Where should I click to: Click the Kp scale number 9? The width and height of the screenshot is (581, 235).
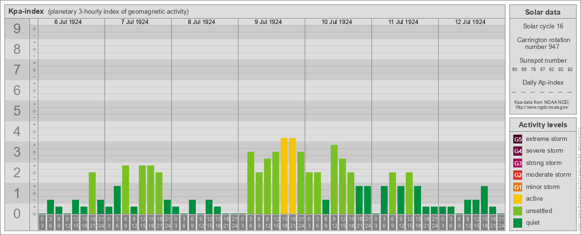[17, 29]
